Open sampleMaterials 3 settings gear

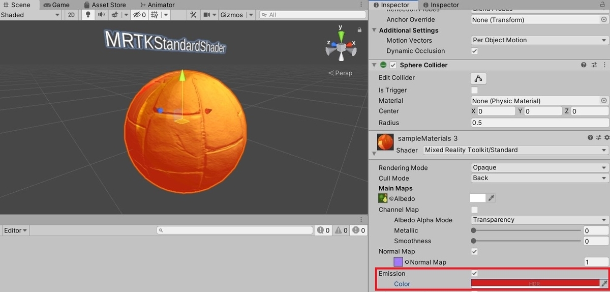click(x=606, y=137)
